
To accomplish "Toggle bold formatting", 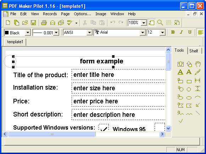I will tap(173, 32).
